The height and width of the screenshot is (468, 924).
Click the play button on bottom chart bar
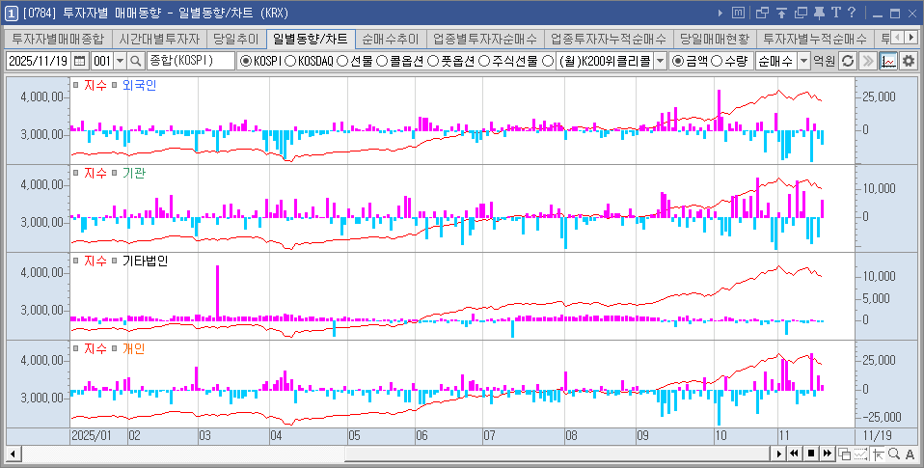(x=779, y=454)
